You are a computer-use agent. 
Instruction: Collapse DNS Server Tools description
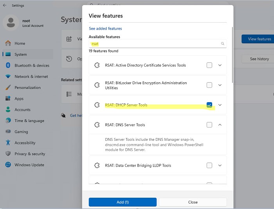pos(220,125)
